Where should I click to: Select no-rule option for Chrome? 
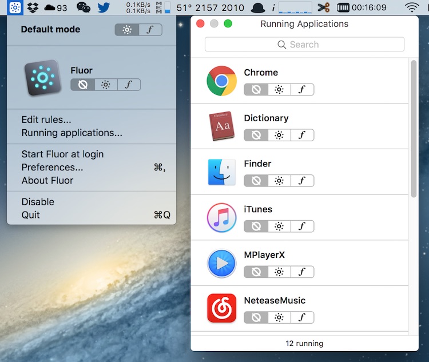click(x=256, y=89)
